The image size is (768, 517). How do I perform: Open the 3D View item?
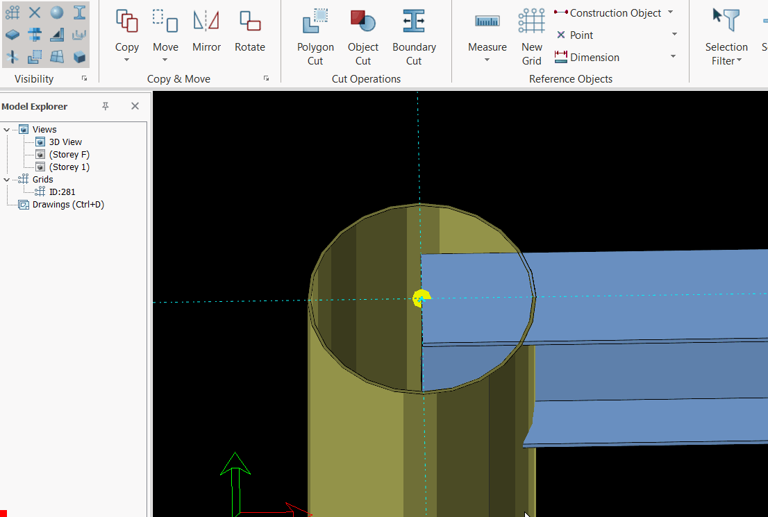65,142
